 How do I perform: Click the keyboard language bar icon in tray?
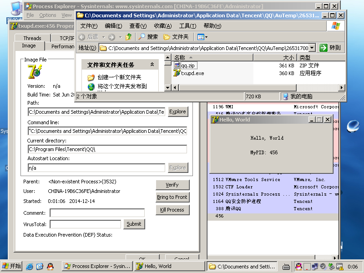tap(286, 267)
